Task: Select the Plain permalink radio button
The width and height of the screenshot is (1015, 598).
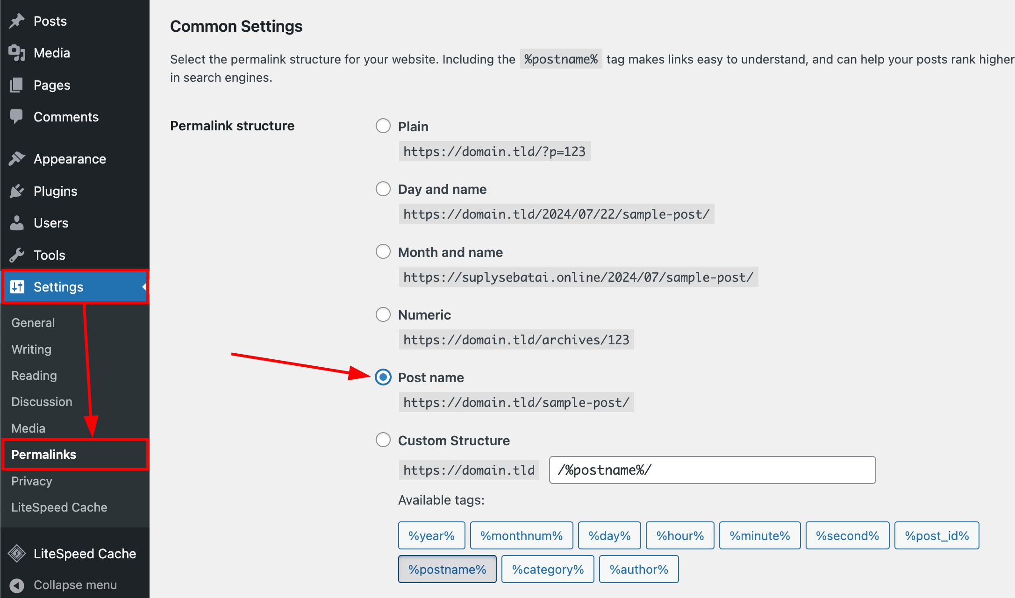Action: (383, 126)
